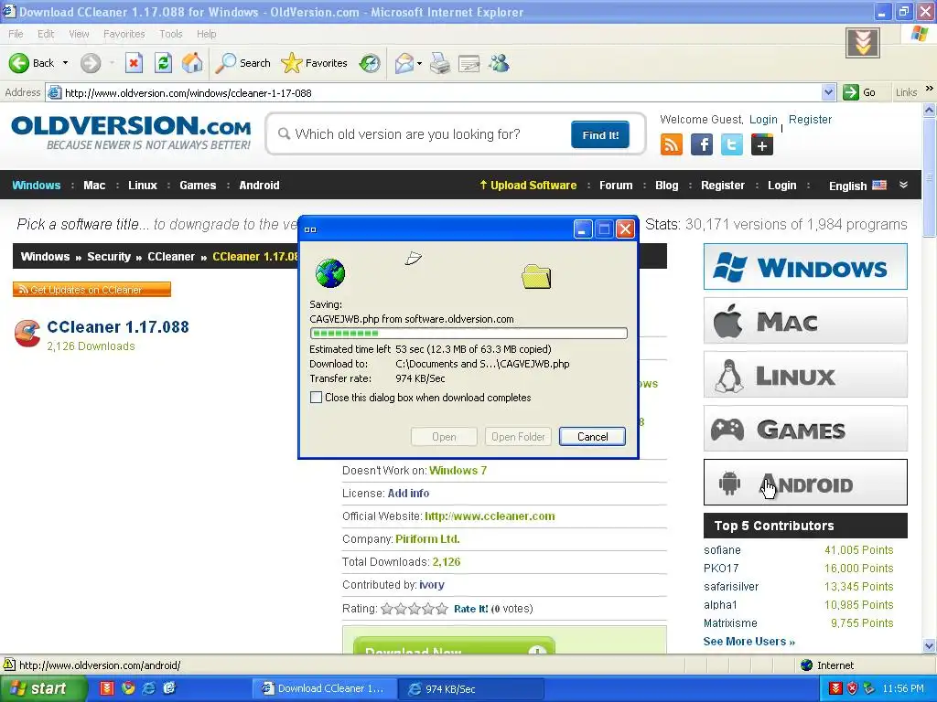Click the Refresh page icon
The height and width of the screenshot is (702, 937).
point(163,63)
